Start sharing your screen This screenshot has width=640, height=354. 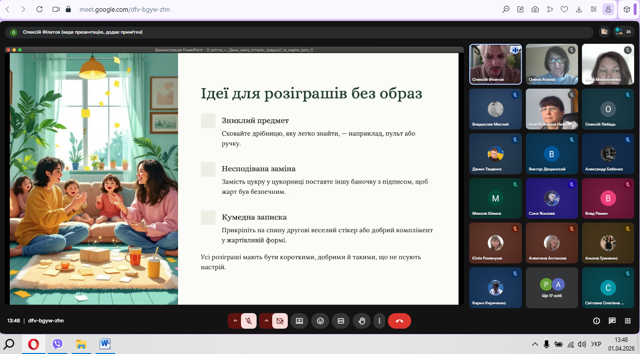pos(299,321)
